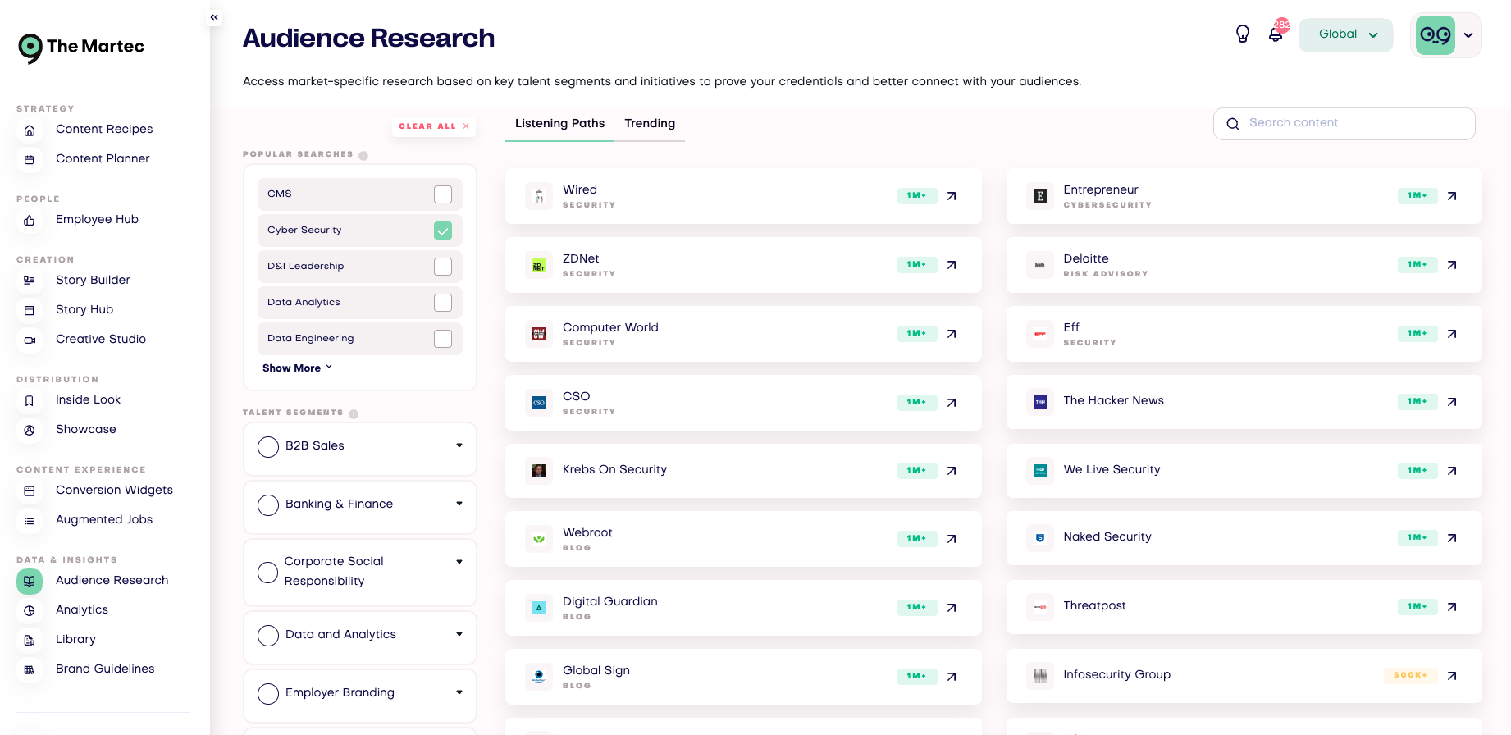Check the CMS checkbox

tap(443, 194)
